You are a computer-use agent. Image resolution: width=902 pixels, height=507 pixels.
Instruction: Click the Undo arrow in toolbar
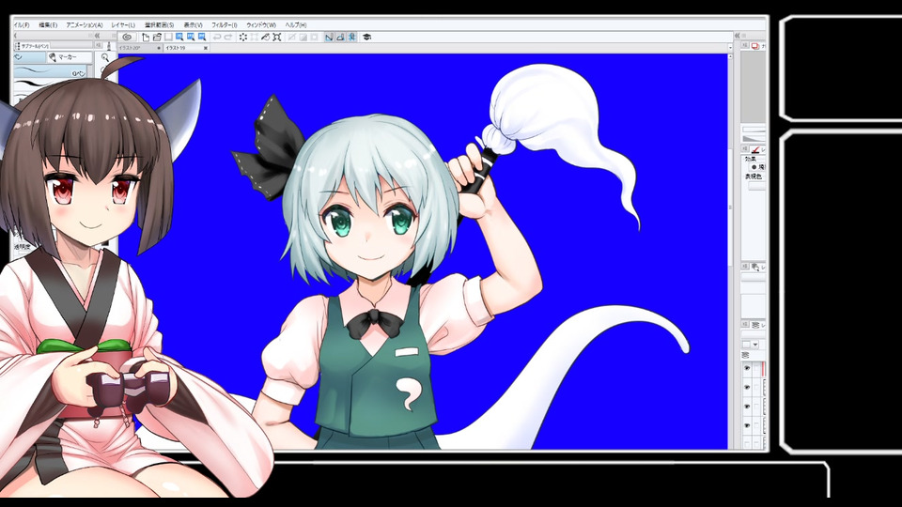coord(217,37)
